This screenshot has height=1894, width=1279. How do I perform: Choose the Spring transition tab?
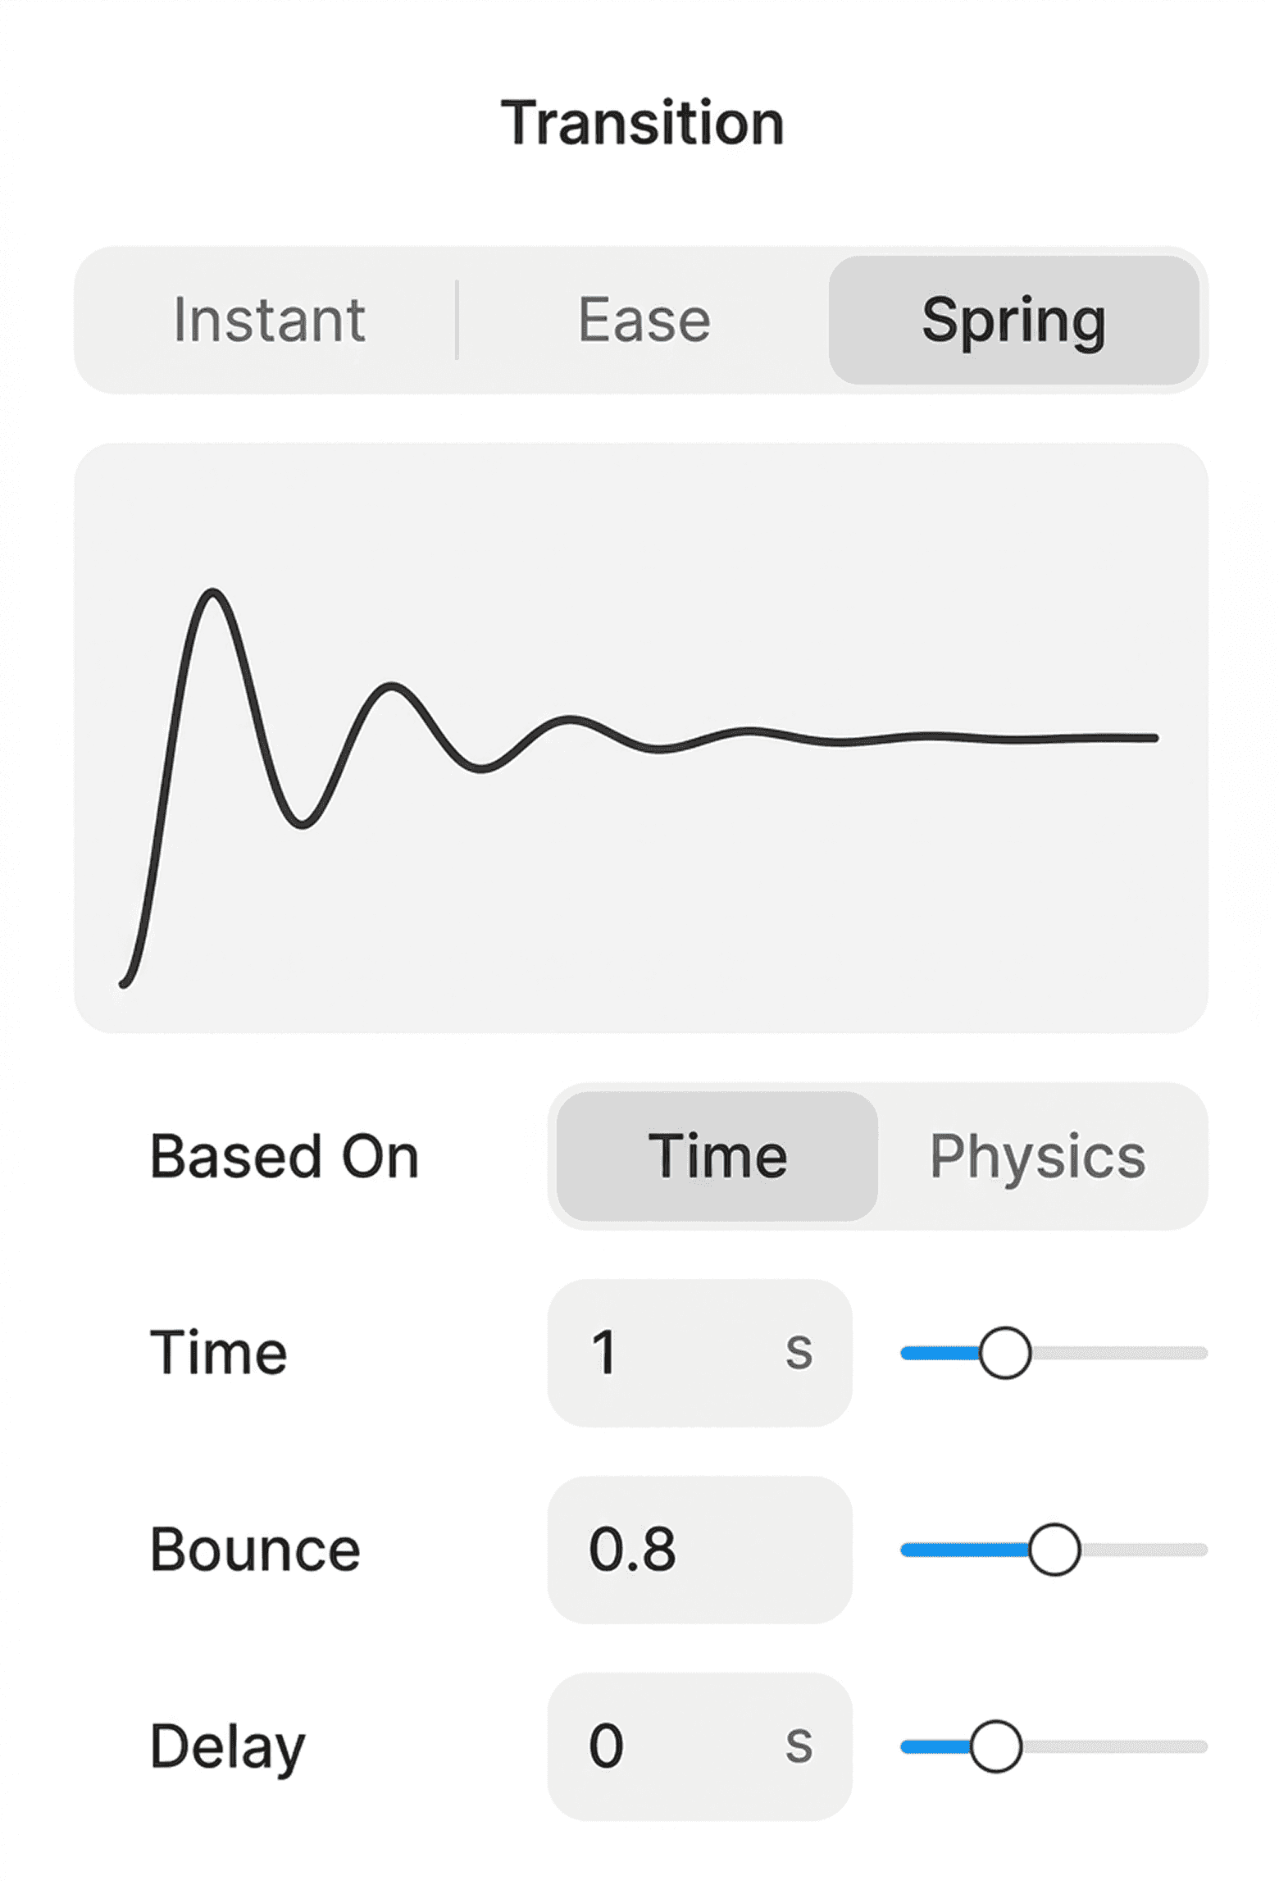pos(1013,320)
